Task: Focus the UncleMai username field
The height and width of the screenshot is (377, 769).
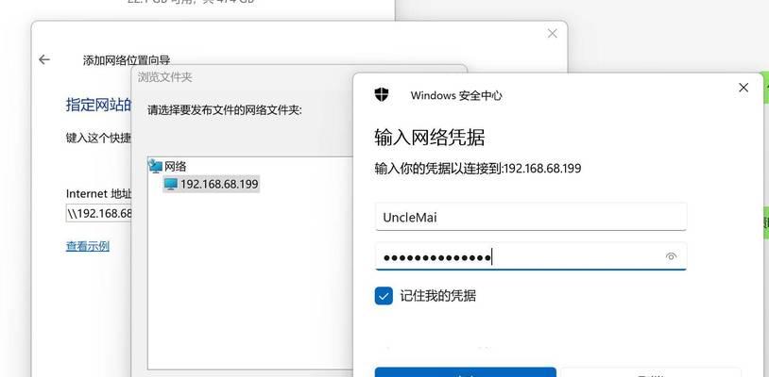Action: (x=531, y=217)
